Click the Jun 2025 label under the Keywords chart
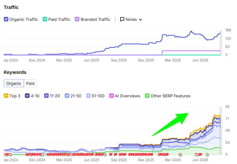Image resolution: width=237 pixels, height=164 pixels. coord(92,160)
